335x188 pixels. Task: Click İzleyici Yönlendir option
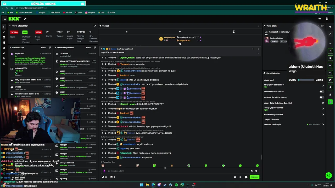pos(271,119)
